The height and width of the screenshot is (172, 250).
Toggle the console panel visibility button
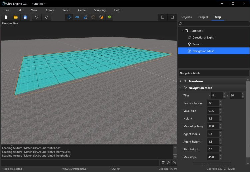pos(163,17)
